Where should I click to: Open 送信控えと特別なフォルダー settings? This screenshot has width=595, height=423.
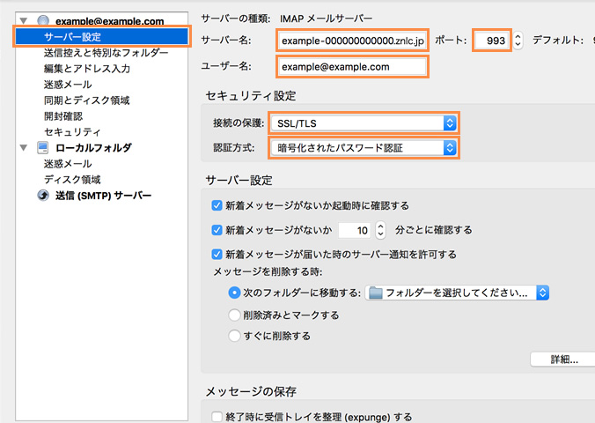coord(106,53)
